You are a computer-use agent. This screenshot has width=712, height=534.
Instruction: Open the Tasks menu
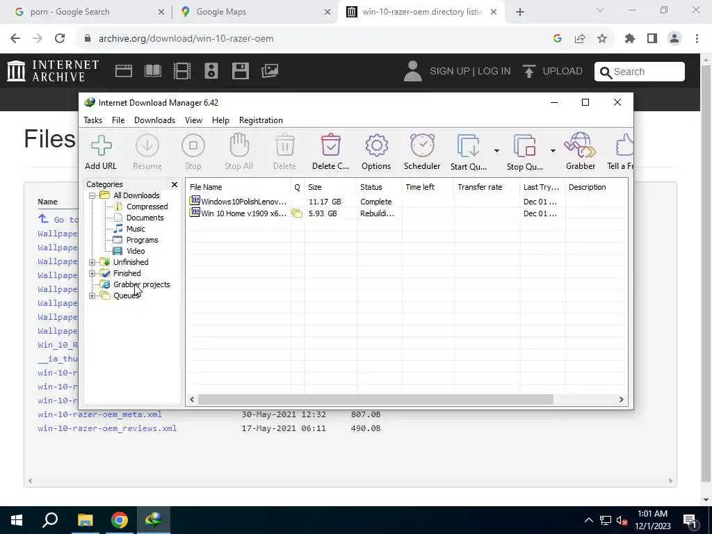pyautogui.click(x=92, y=120)
